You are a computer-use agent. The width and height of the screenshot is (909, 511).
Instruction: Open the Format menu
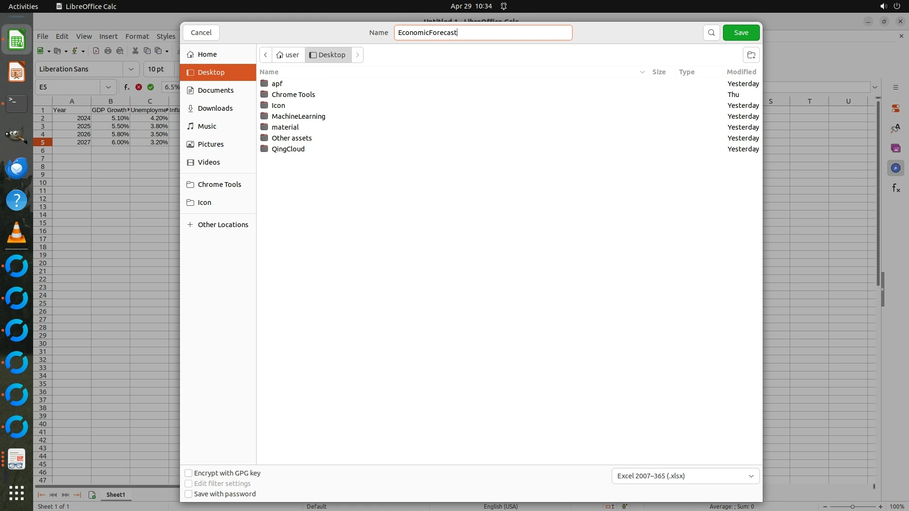point(137,36)
